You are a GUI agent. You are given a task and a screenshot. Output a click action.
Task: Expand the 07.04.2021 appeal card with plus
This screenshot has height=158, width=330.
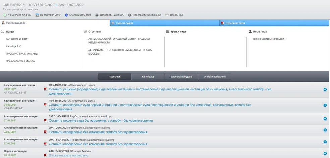point(325,119)
